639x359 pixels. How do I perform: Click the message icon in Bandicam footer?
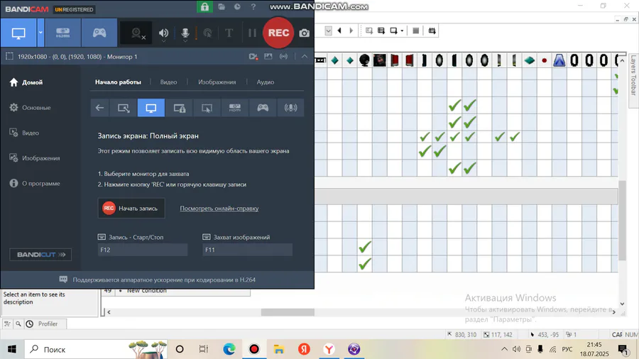[x=63, y=280]
